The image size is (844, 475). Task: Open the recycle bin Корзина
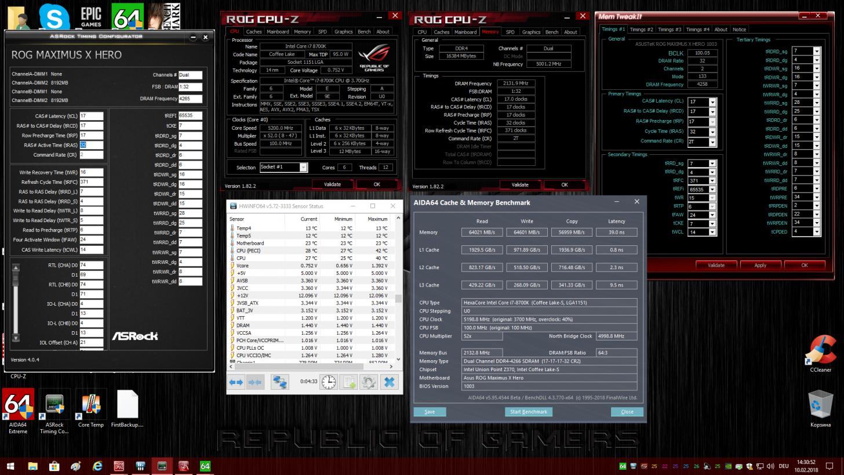pyautogui.click(x=820, y=409)
